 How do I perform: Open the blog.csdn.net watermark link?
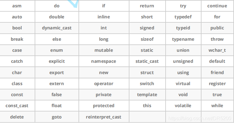(x=200, y=118)
